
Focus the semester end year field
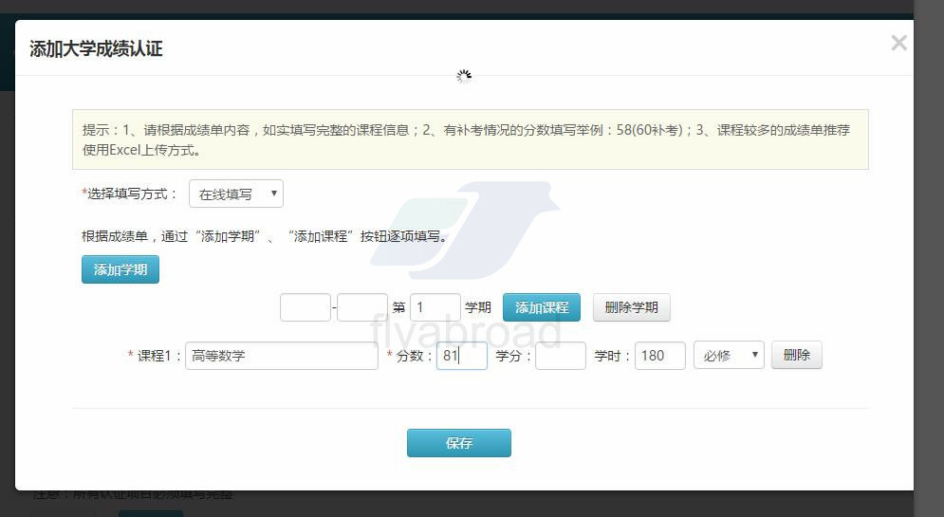point(362,307)
